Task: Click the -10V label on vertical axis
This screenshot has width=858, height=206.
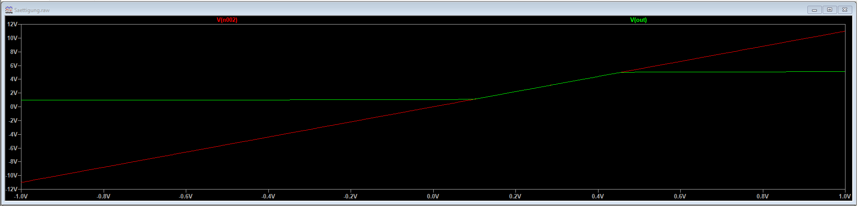Action: pyautogui.click(x=12, y=176)
